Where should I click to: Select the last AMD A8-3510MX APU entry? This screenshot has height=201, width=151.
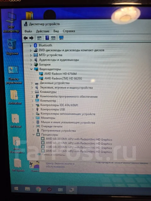point(79,151)
